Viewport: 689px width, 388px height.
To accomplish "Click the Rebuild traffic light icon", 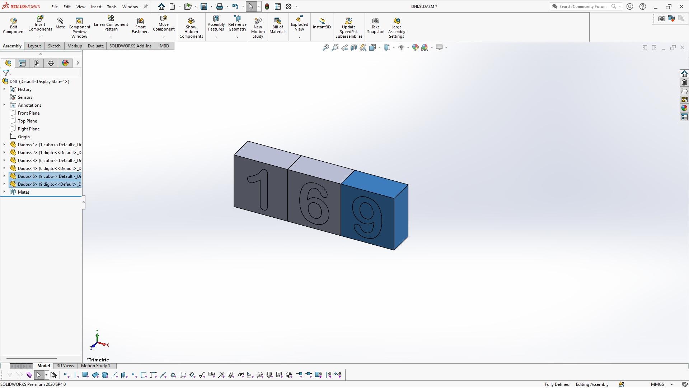I will [267, 6].
